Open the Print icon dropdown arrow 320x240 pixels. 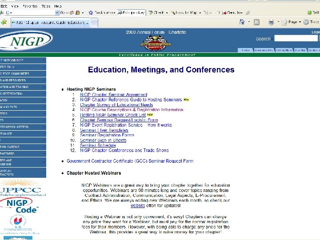click(278, 22)
